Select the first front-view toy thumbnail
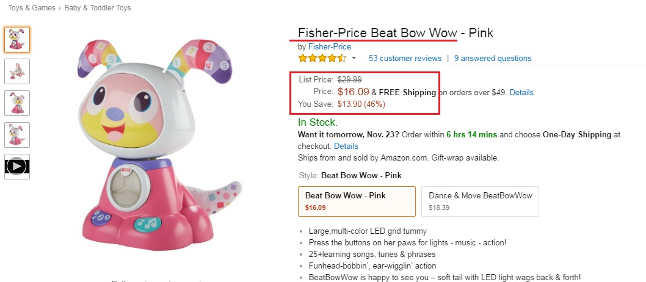 tap(17, 40)
